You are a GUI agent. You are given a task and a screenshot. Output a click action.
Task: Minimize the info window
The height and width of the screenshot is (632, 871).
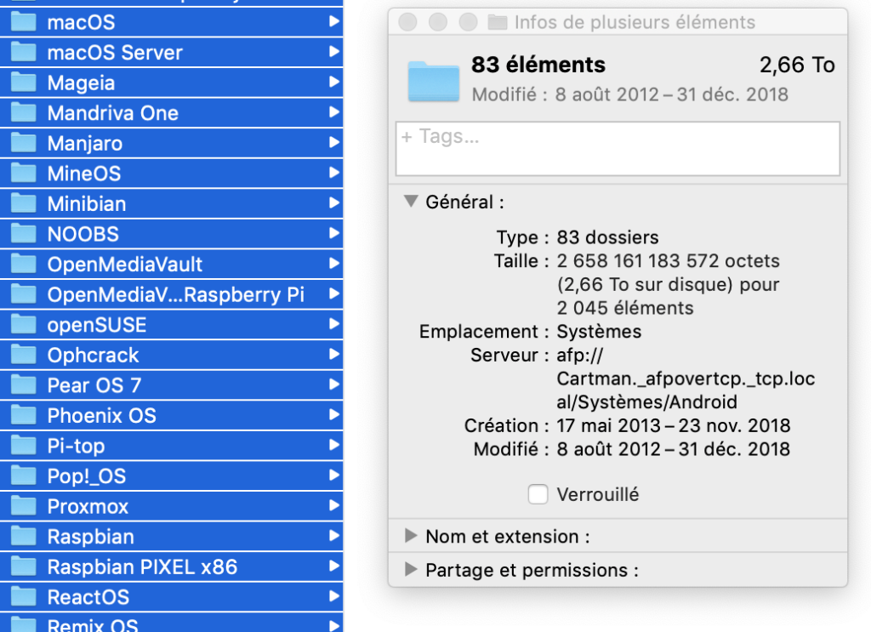pos(438,22)
